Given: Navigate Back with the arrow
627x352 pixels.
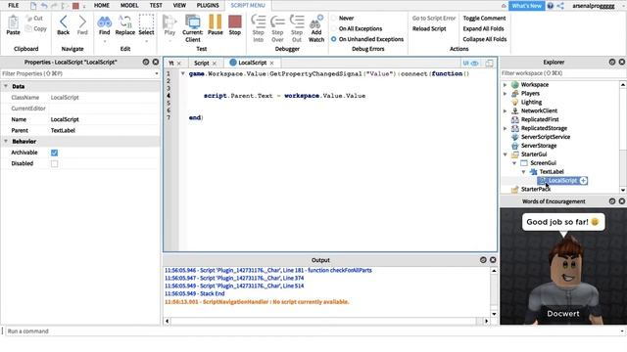Looking at the screenshot, I should (63, 24).
